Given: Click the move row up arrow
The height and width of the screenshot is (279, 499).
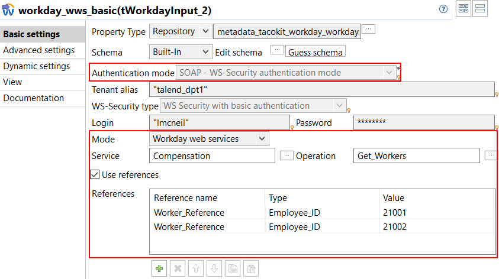Looking at the screenshot, I should tap(196, 268).
